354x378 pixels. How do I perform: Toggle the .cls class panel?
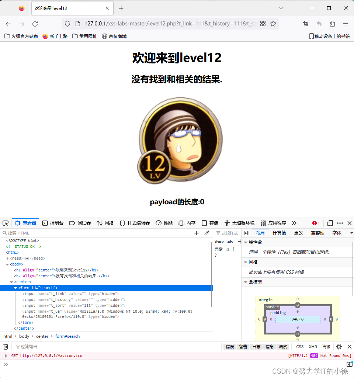pyautogui.click(x=230, y=242)
